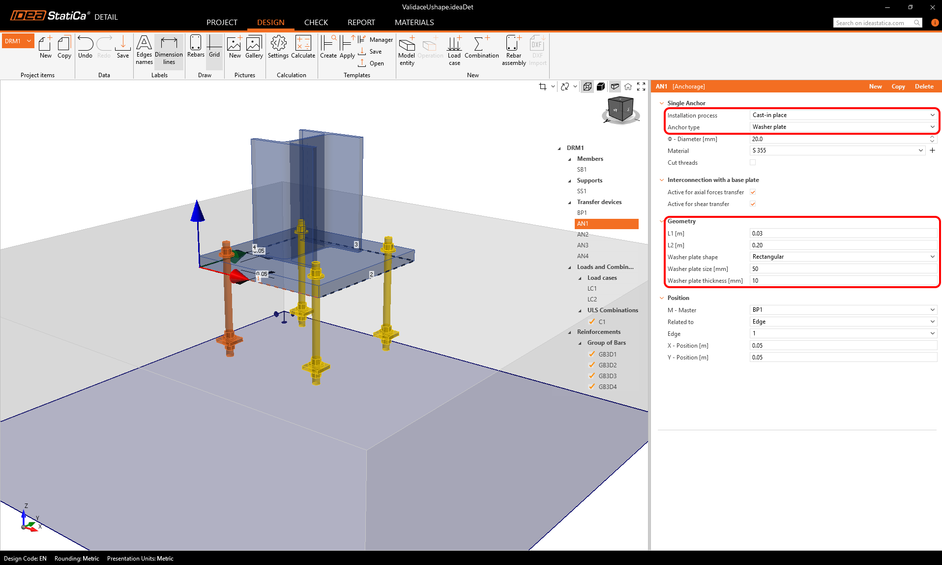The height and width of the screenshot is (565, 942).
Task: Click the Rebars draw icon
Action: point(196,47)
